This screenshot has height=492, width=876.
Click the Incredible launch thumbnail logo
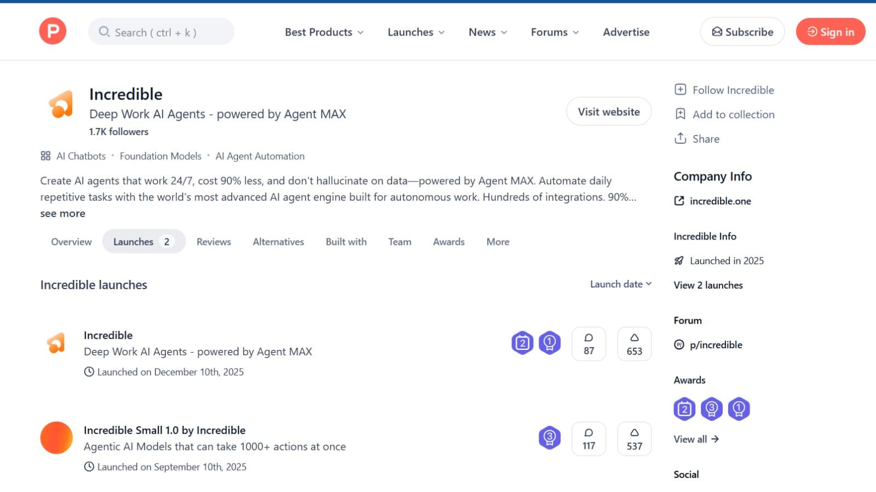[56, 343]
